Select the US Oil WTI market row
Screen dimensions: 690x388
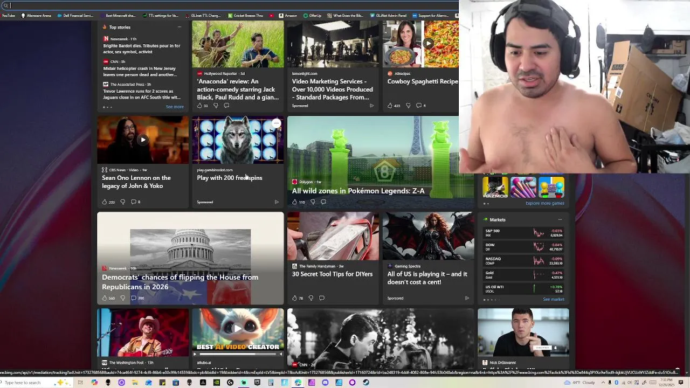click(523, 289)
